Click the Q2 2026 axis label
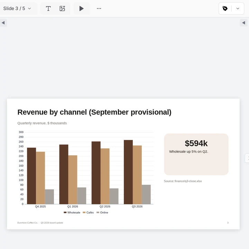 [x=105, y=206]
